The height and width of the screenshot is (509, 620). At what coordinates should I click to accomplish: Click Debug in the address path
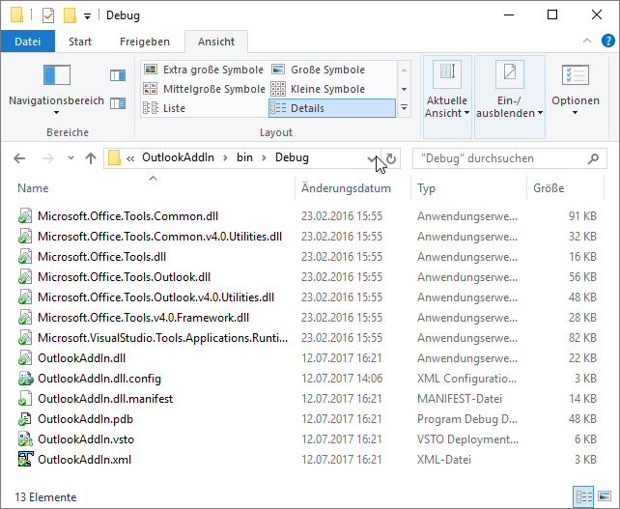[292, 157]
